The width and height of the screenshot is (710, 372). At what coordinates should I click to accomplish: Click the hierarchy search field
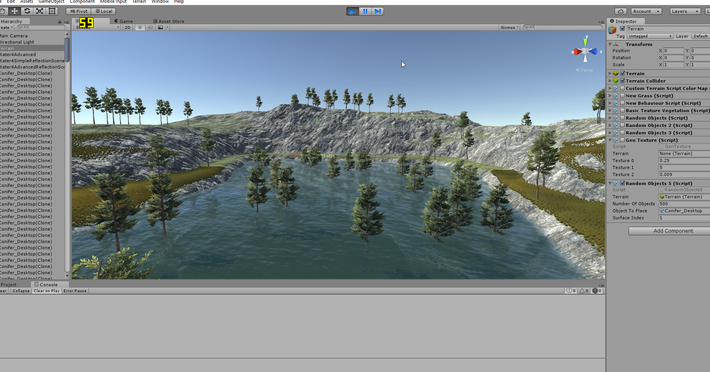pos(41,27)
